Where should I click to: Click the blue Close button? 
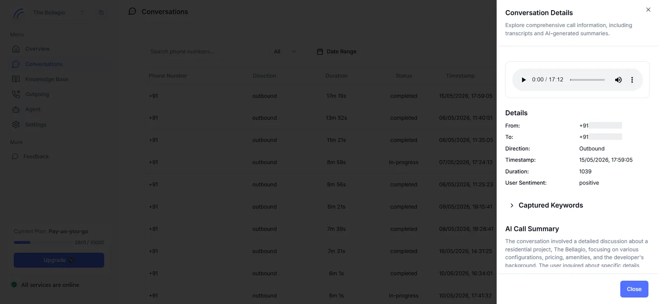[634, 289]
